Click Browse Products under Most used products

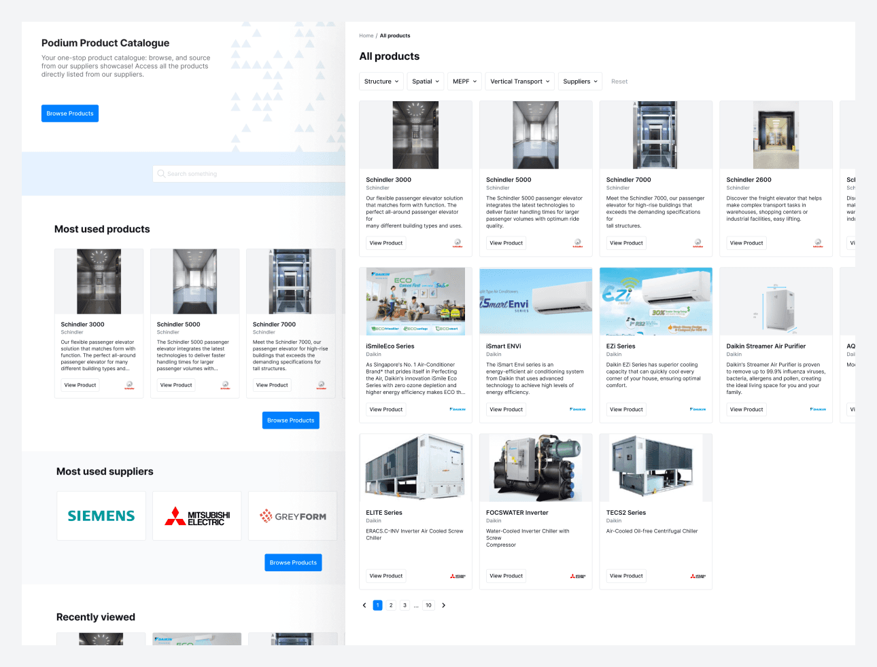pos(291,420)
